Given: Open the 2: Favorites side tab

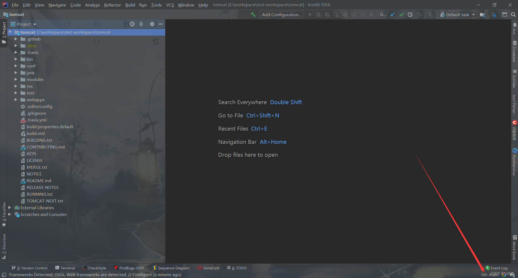Looking at the screenshot, I should coord(4,215).
